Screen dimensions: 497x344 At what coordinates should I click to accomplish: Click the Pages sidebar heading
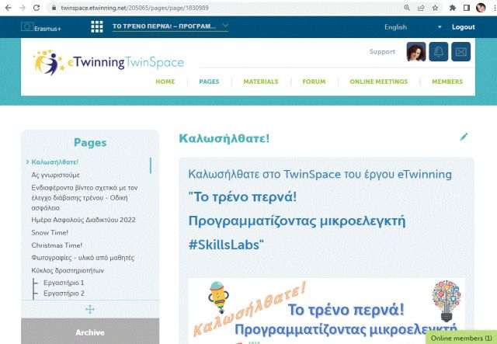90,143
